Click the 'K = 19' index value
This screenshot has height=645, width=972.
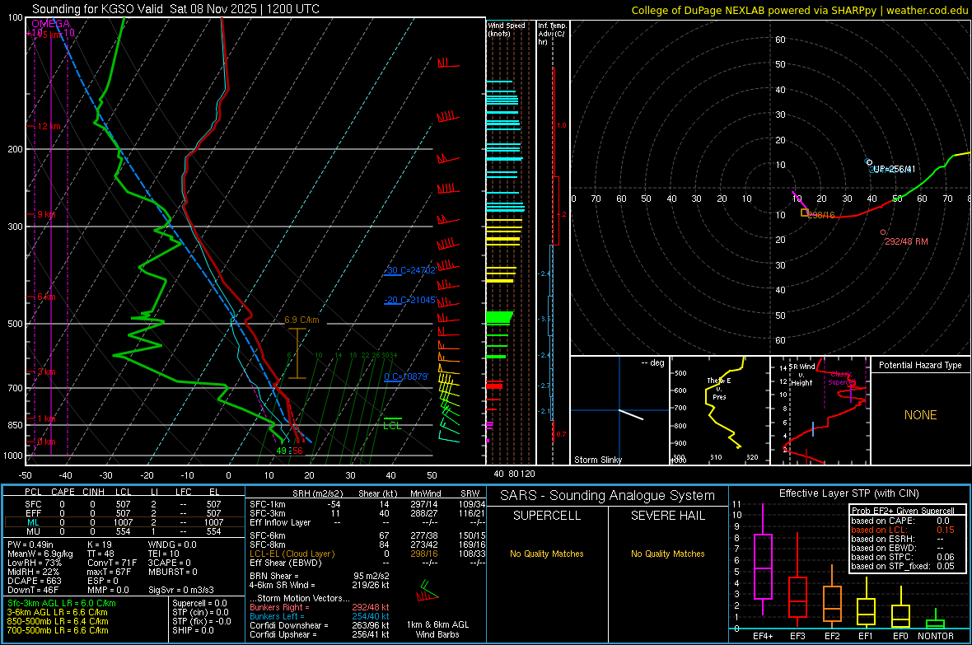[99, 545]
